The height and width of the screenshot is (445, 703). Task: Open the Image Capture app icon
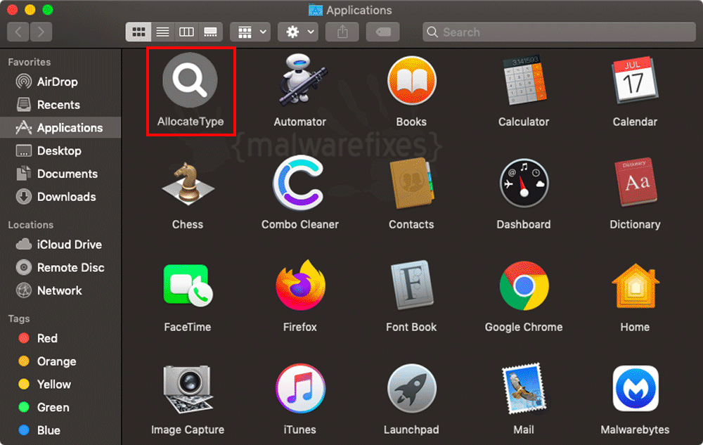[188, 389]
